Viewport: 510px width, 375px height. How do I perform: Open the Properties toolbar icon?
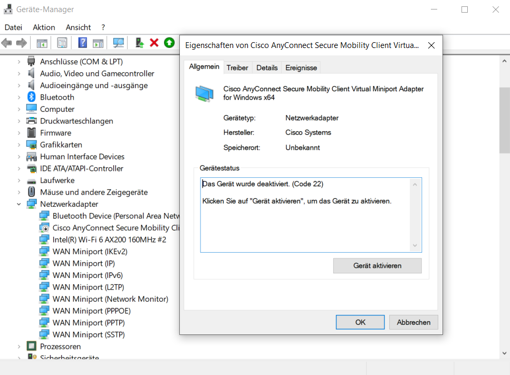coord(62,43)
